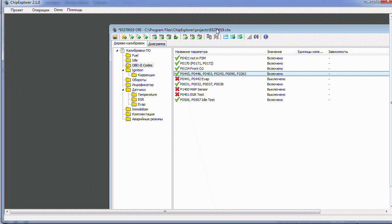Image resolution: width=392 pixels, height=224 pixels.
Task: Click the horizontal scrollbar thumb at bottom
Action: [165, 211]
